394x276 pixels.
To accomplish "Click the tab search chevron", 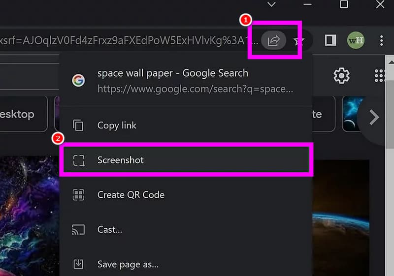I will click(x=271, y=4).
